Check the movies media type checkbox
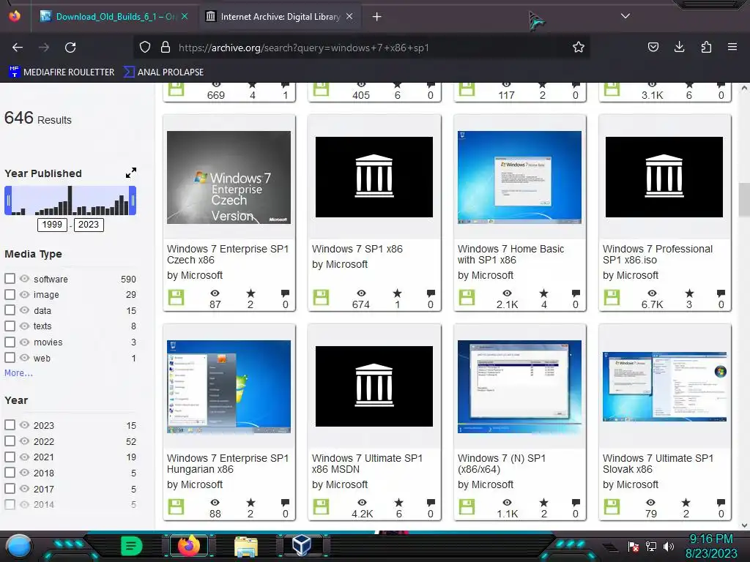 10,342
